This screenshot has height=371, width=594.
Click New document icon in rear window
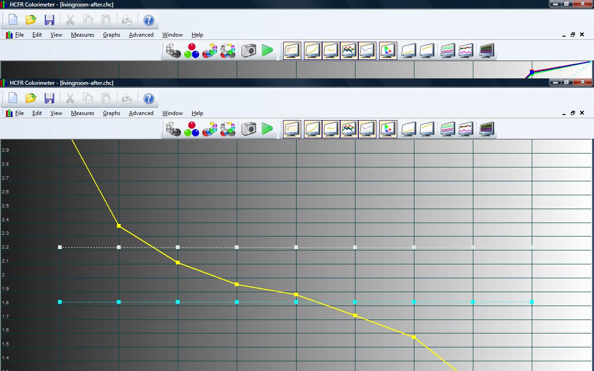pos(13,20)
